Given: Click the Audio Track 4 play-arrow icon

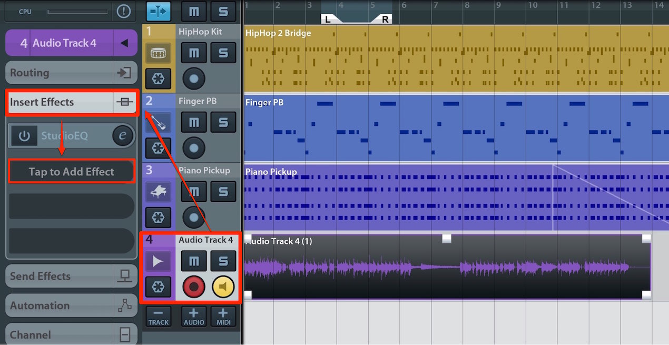Looking at the screenshot, I should click(158, 261).
